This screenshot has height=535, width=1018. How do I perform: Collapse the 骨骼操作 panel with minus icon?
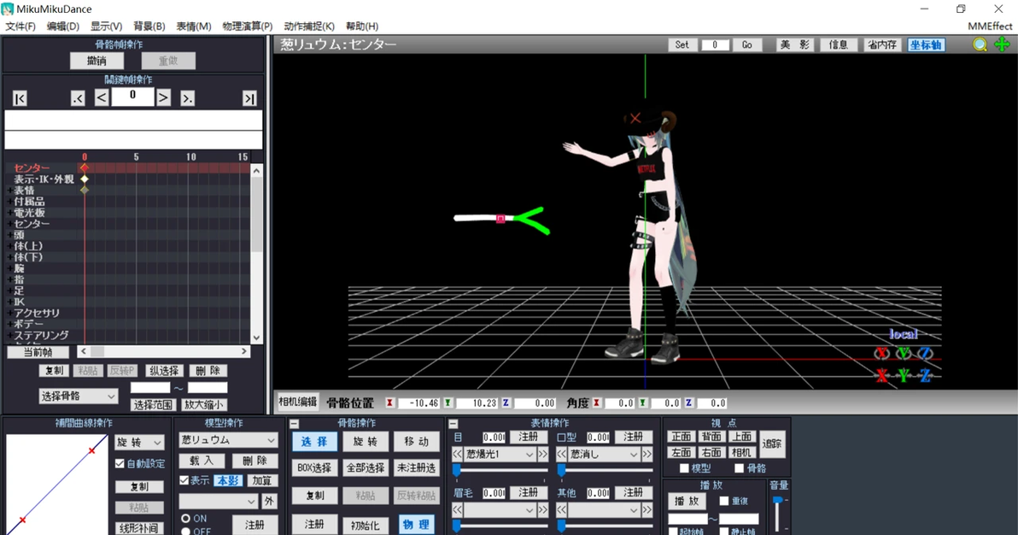pyautogui.click(x=294, y=423)
